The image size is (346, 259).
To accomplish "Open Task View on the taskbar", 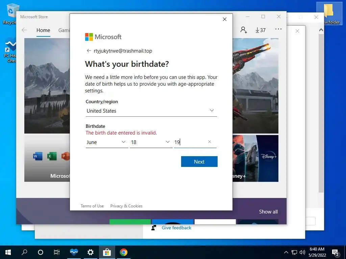I will click(57, 252).
